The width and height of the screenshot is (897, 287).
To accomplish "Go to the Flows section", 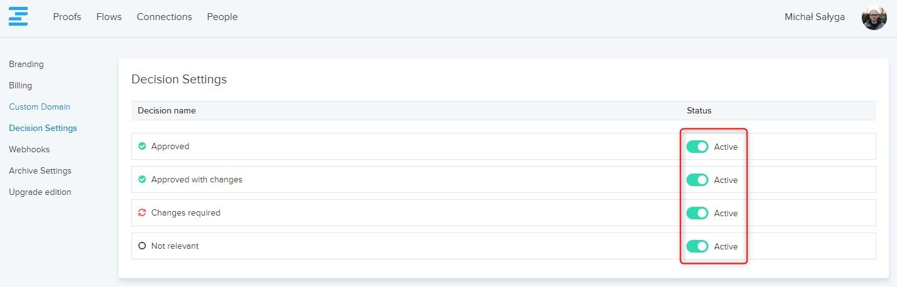I will [109, 17].
